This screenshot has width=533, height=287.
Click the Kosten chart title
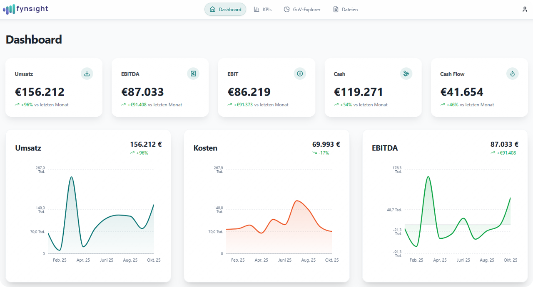205,148
